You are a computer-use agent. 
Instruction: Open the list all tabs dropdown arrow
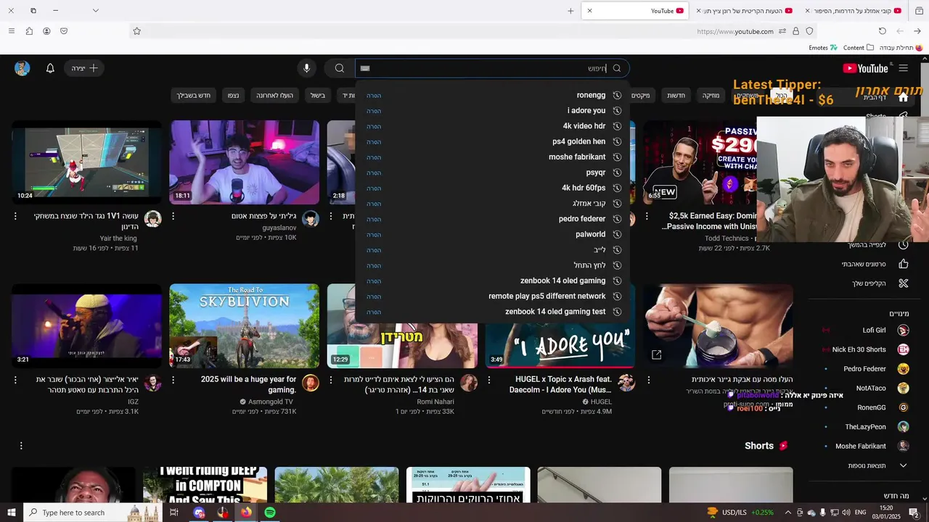[95, 11]
